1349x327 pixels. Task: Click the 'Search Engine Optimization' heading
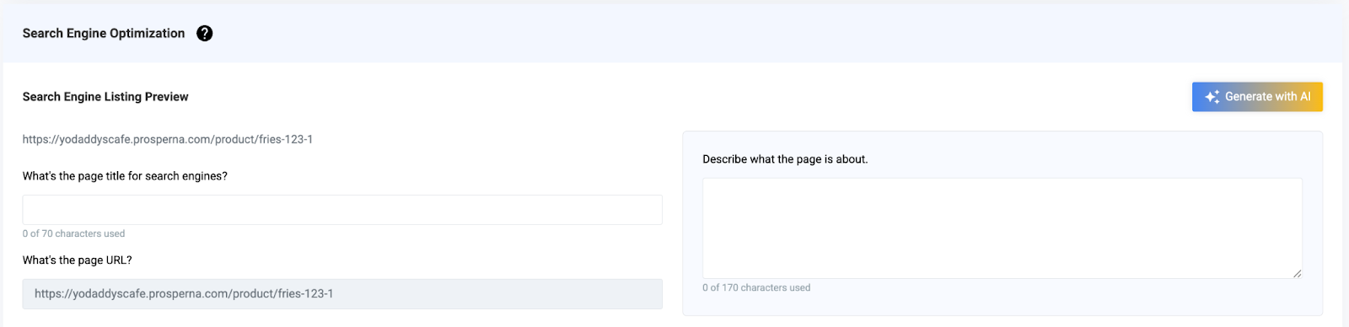[104, 33]
